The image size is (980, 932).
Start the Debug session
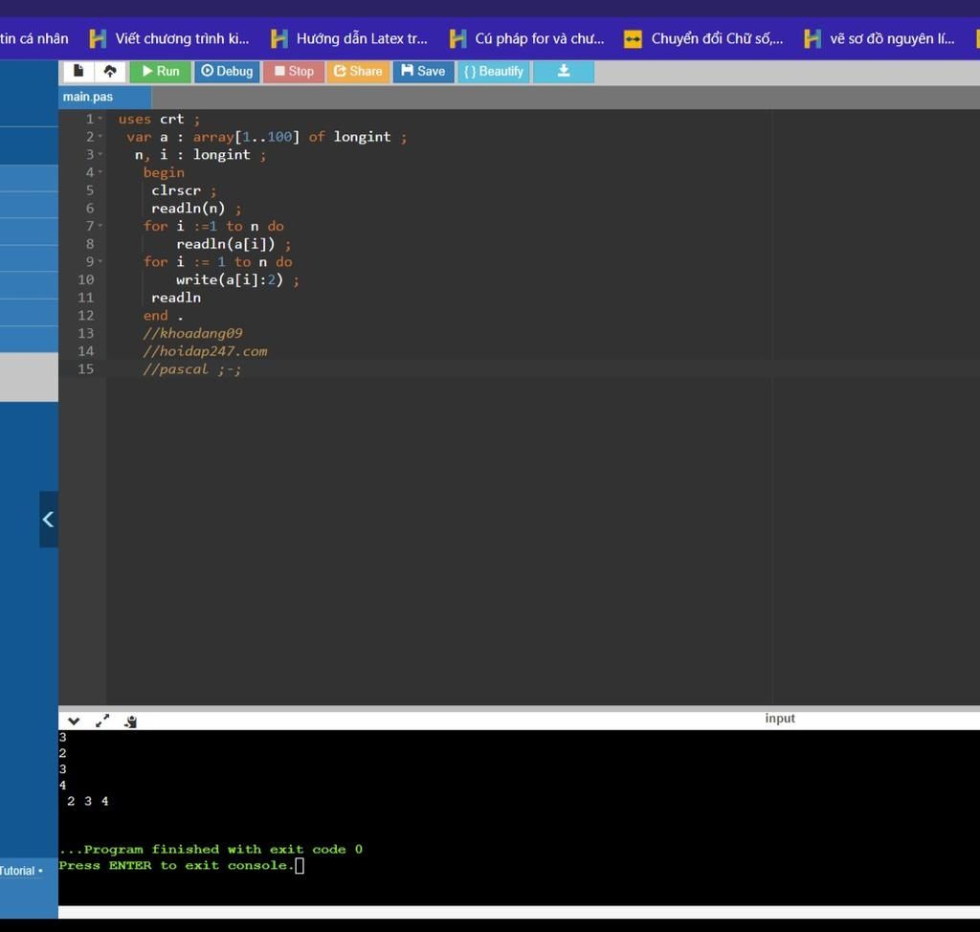point(227,71)
